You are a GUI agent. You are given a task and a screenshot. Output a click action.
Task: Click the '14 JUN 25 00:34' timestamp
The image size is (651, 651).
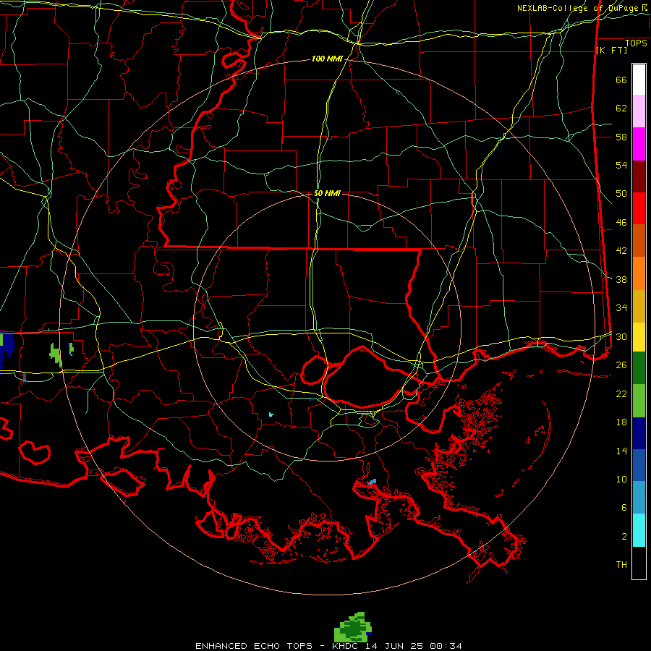[414, 646]
